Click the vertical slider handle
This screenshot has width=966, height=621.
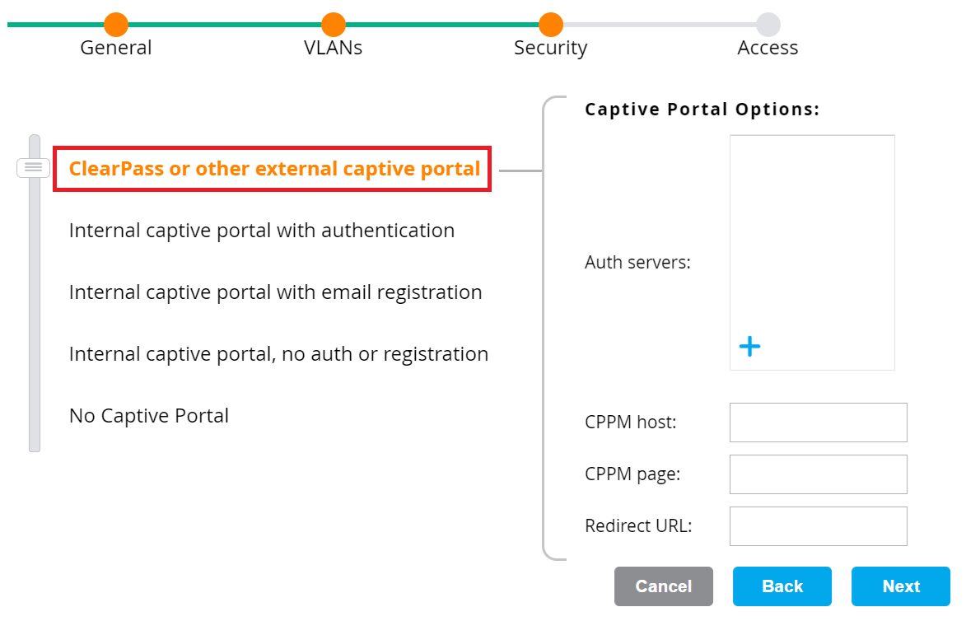coord(34,168)
